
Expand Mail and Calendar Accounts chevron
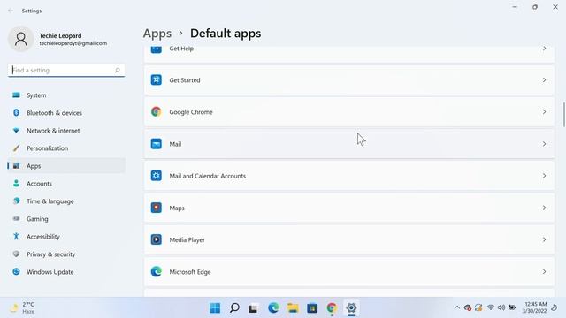544,176
